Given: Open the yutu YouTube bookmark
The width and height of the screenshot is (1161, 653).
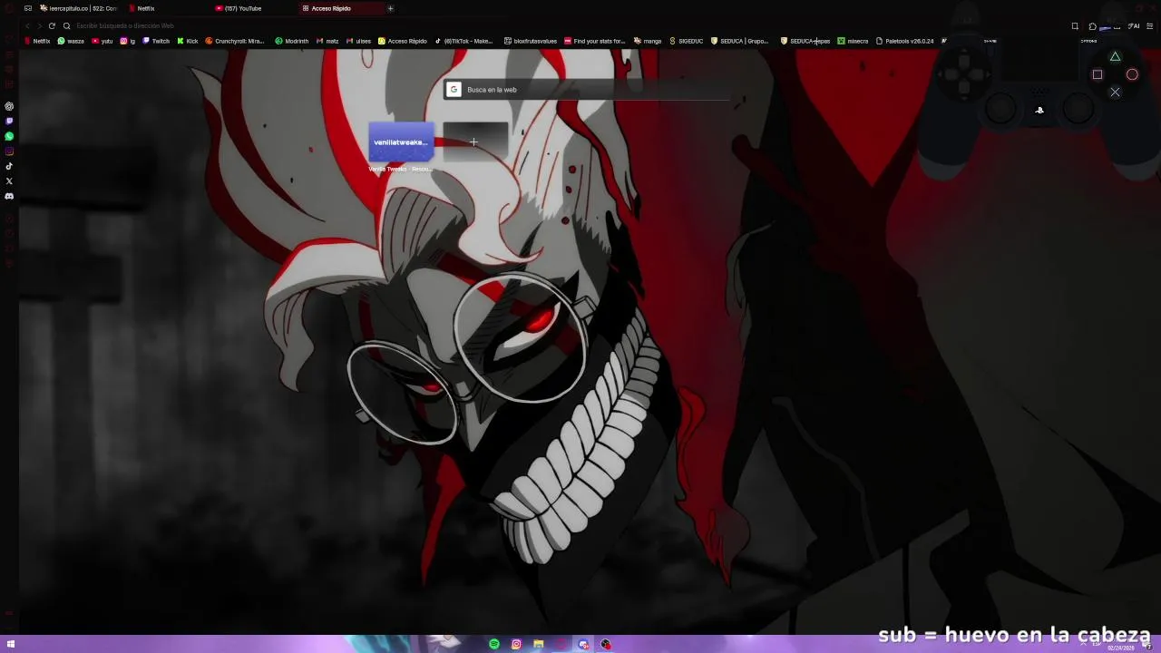Looking at the screenshot, I should 102,41.
